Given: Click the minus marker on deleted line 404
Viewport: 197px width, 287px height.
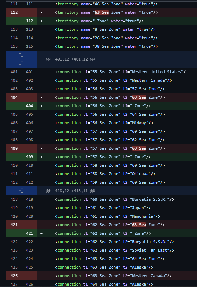Looking at the screenshot, I should click(41, 97).
